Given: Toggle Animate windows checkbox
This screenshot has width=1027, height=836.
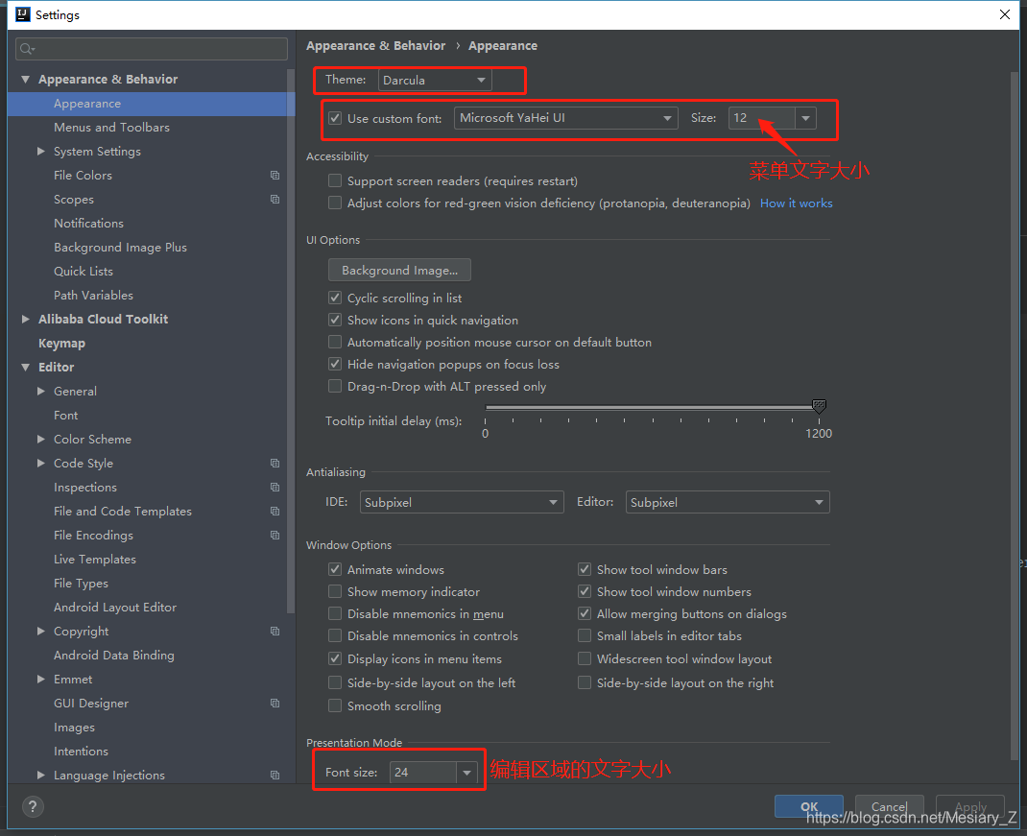Looking at the screenshot, I should (335, 569).
